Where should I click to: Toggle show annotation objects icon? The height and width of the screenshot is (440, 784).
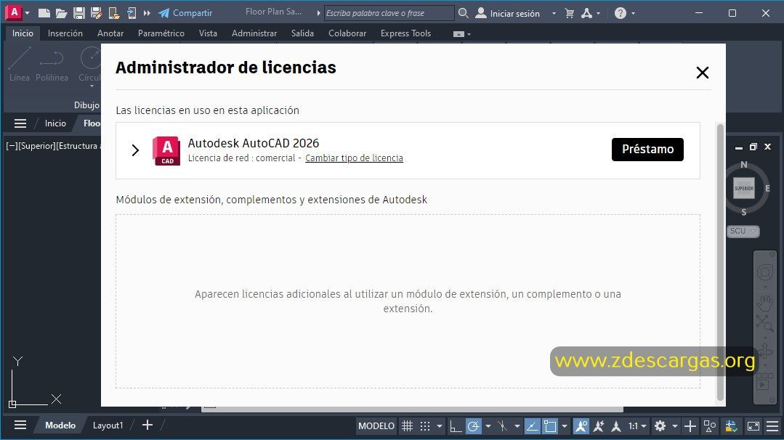[x=581, y=426]
